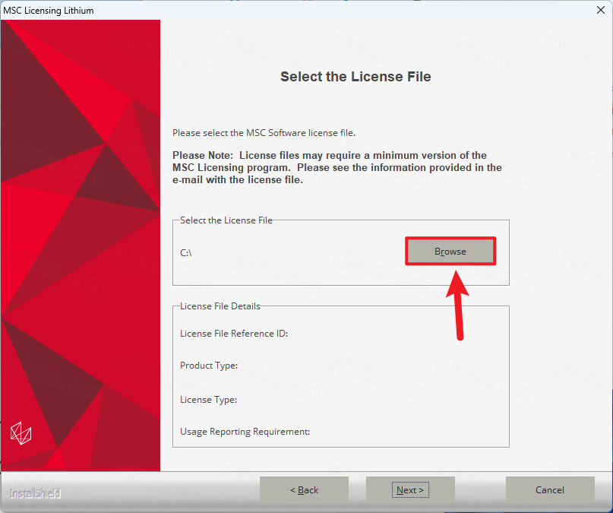
Task: Click the License File Details group title
Action: coord(220,306)
